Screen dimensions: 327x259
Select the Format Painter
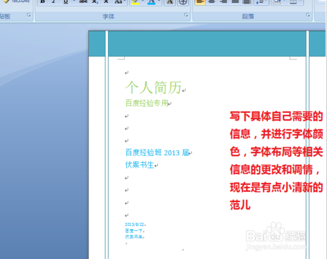point(16,1)
